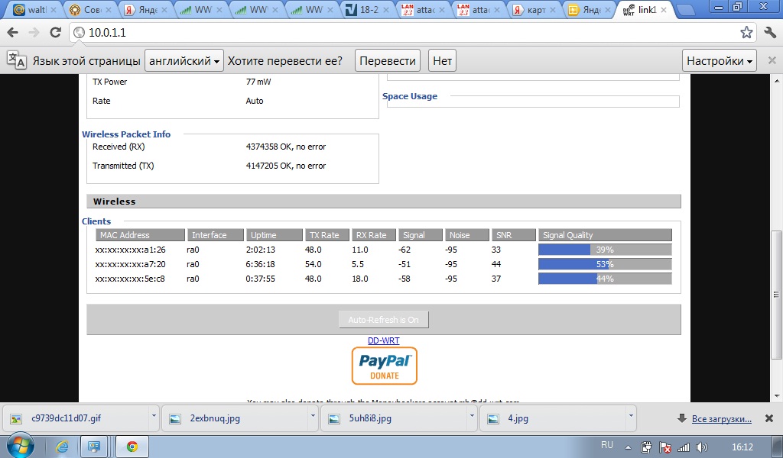
Task: Select MAC address xx:xx:xx:xx:a7:20
Action: [x=130, y=264]
